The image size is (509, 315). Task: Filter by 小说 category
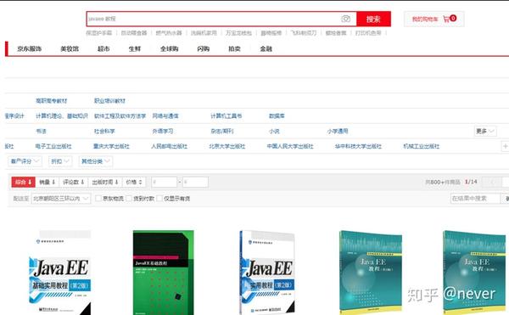click(274, 132)
